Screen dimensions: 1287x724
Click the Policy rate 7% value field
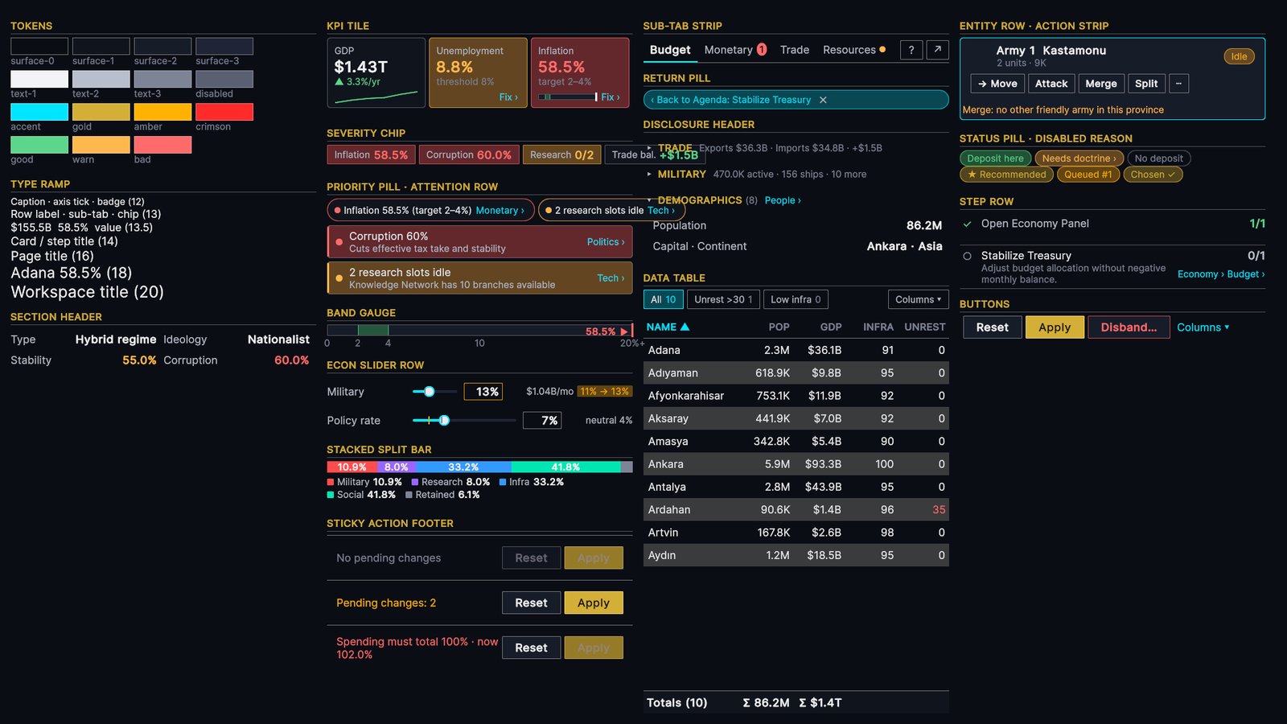pyautogui.click(x=542, y=420)
